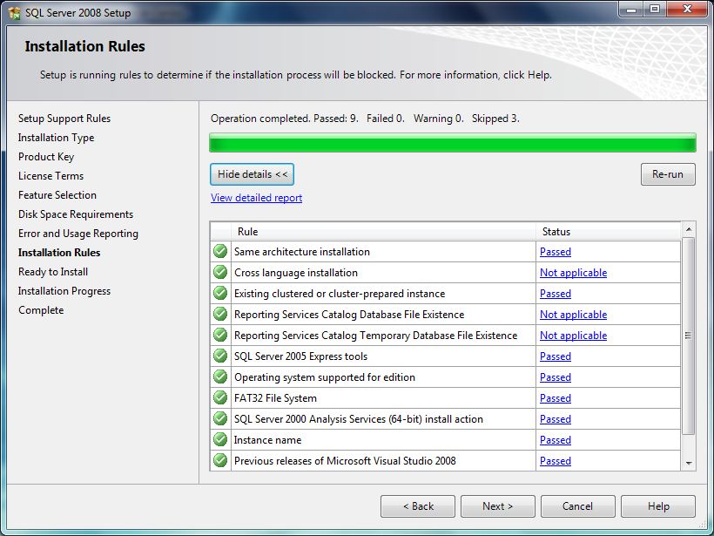
Task: Click check icon for SQL Server 2000 Analysis Services
Action: 220,419
